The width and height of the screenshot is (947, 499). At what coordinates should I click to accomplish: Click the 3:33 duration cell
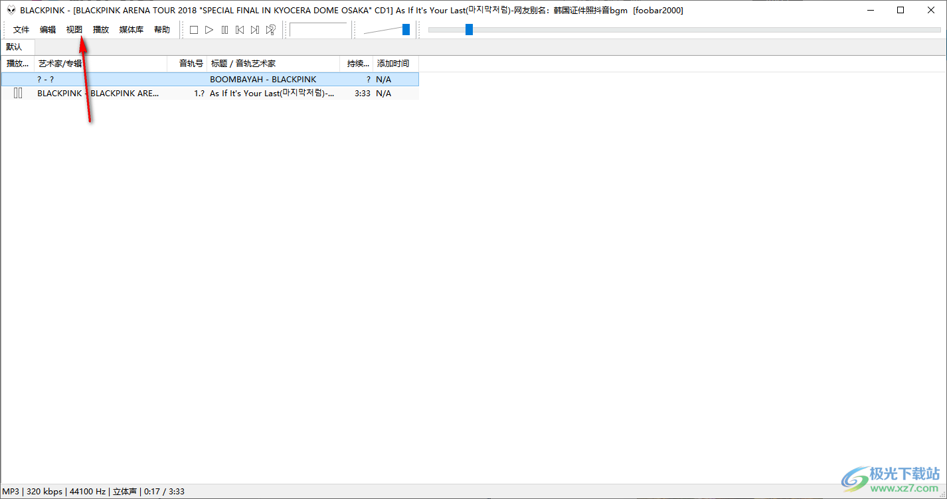[363, 94]
